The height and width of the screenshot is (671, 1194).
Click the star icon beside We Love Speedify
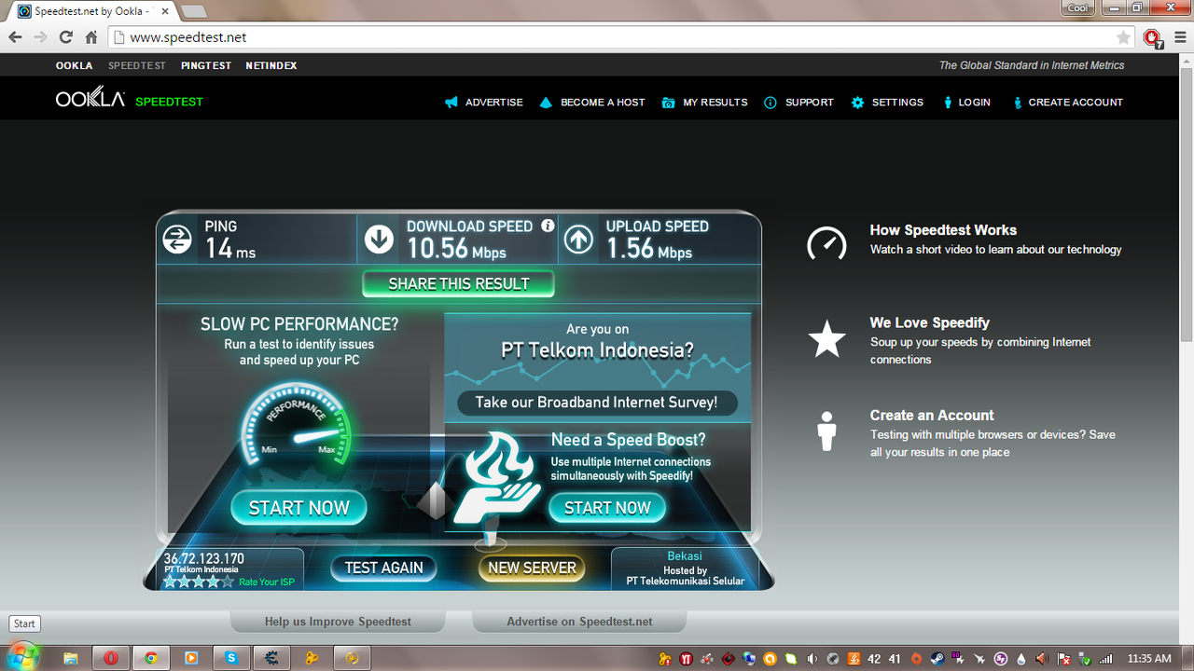pos(826,338)
